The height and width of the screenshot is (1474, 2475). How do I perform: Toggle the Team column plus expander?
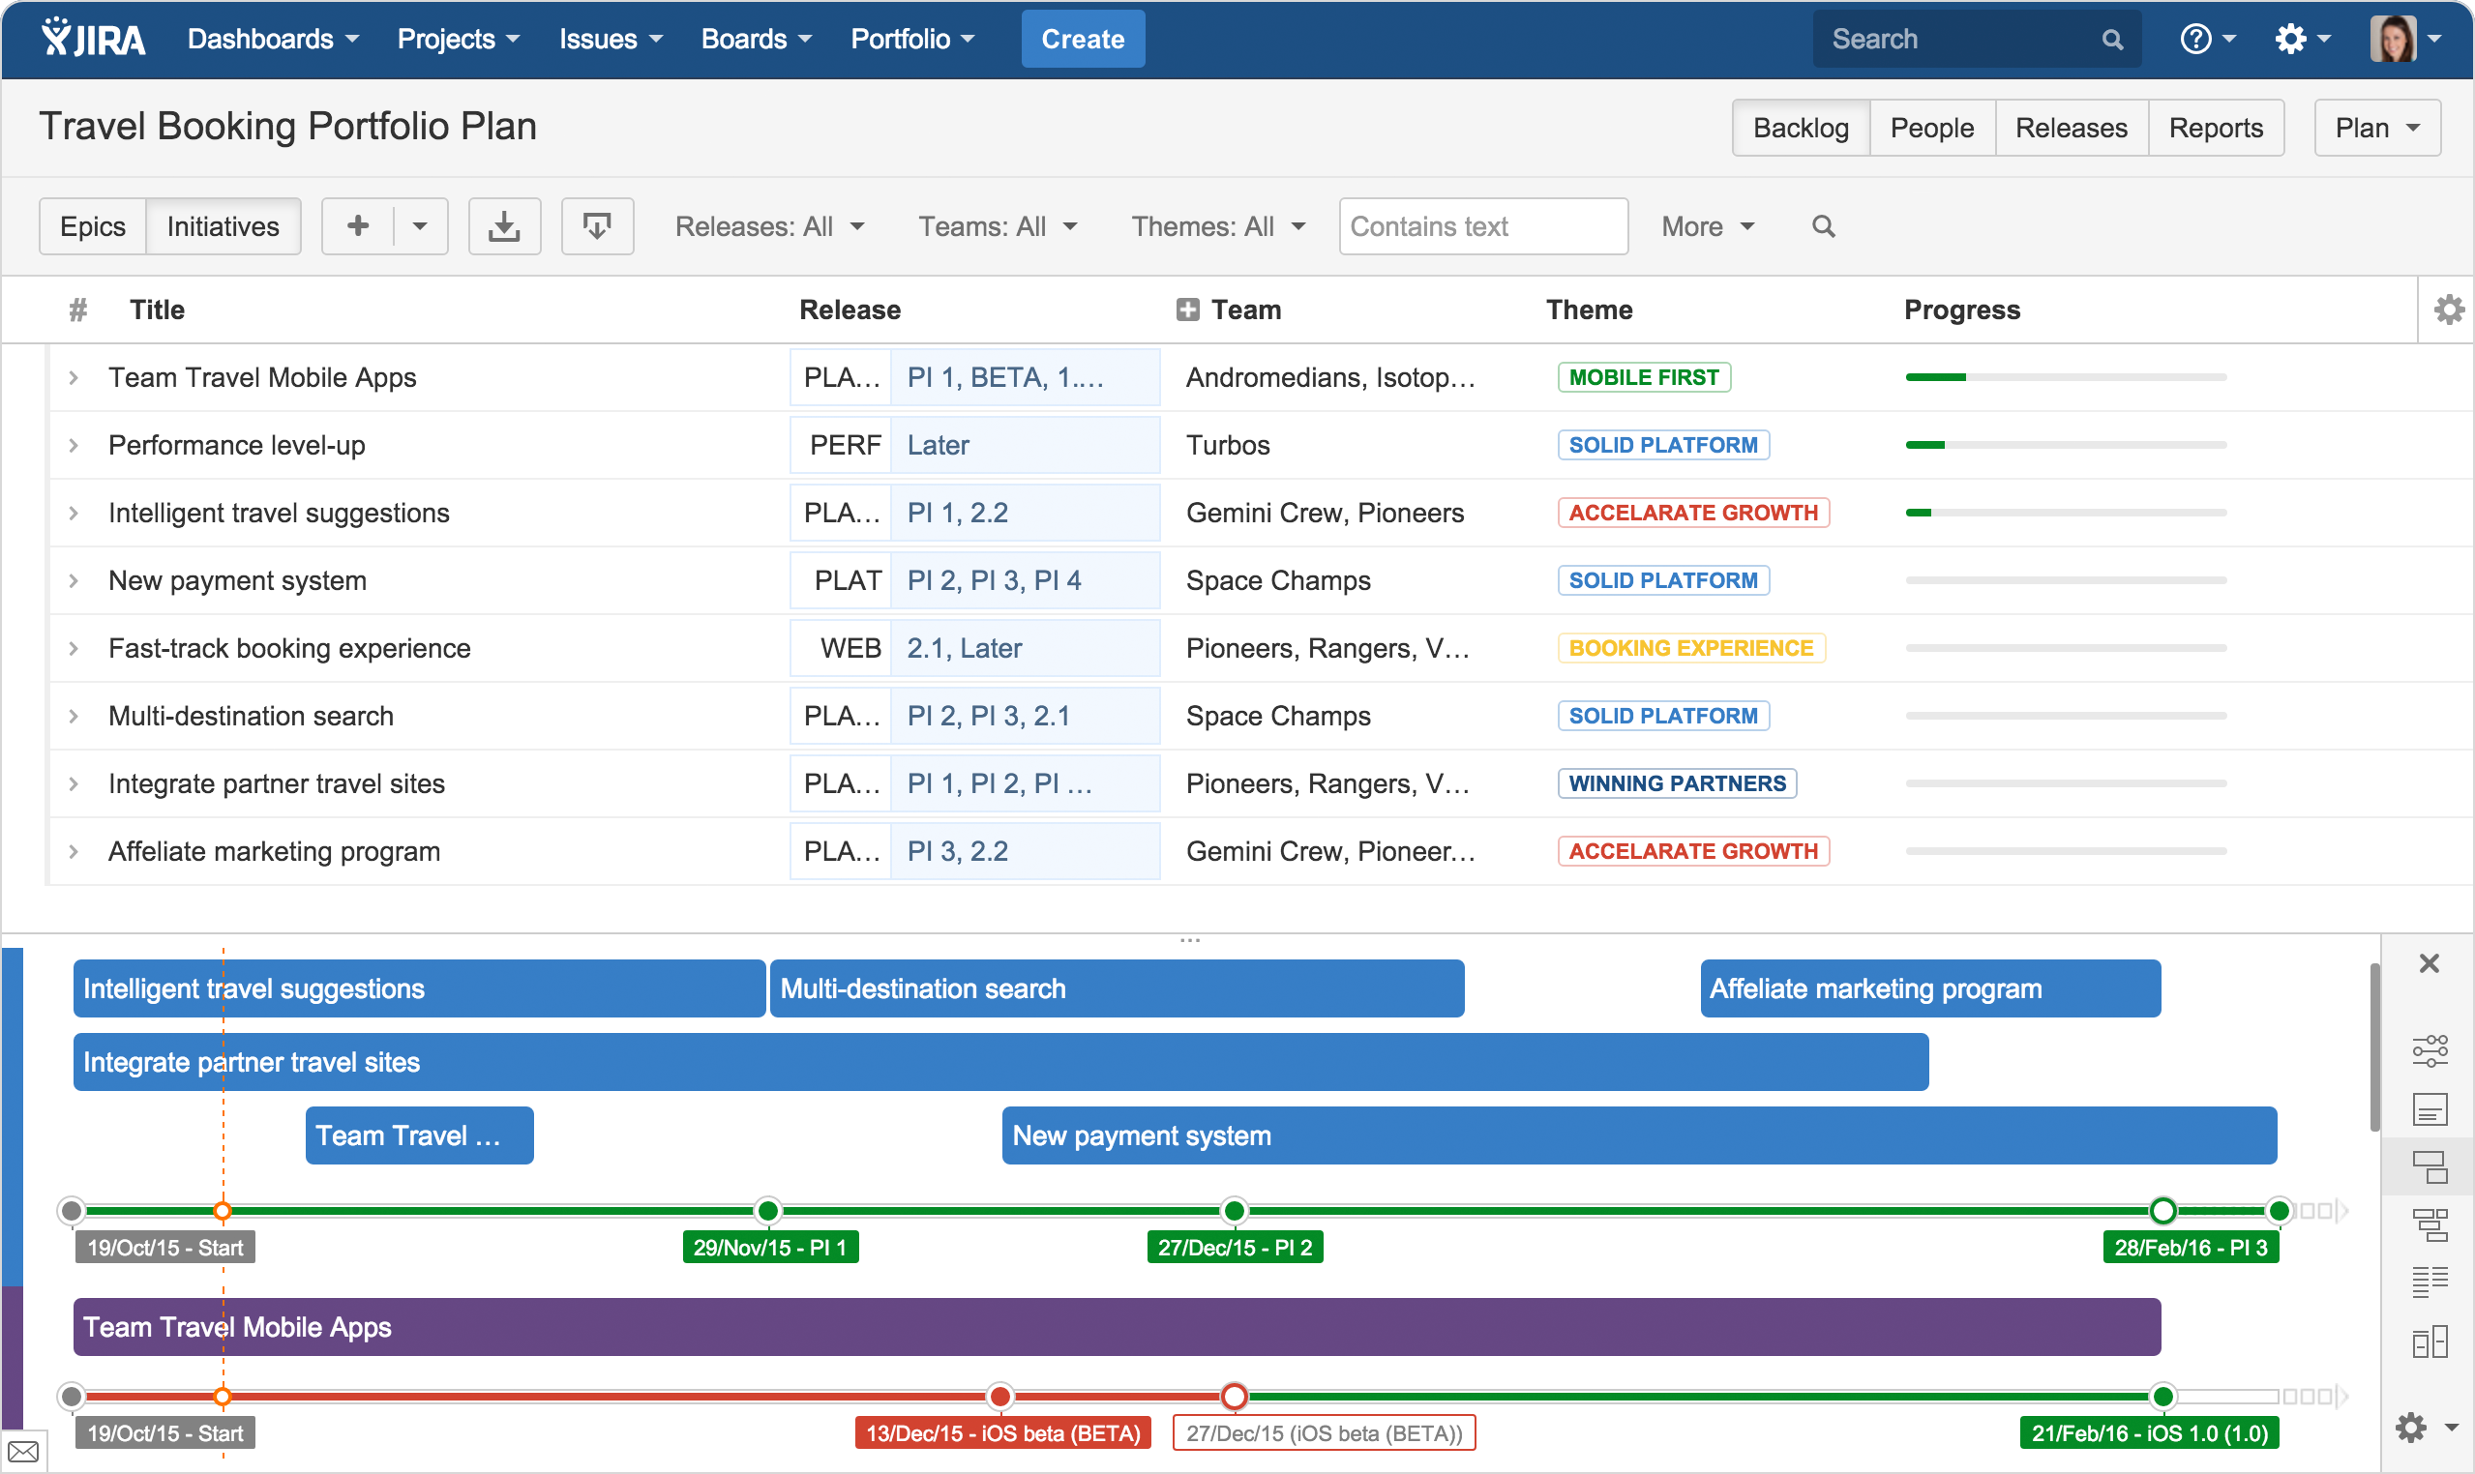pyautogui.click(x=1186, y=310)
